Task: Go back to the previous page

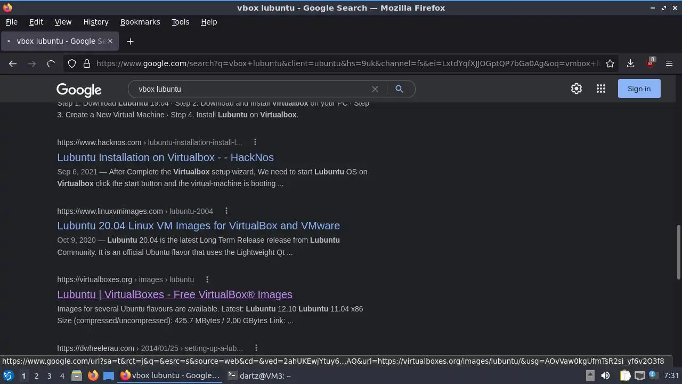Action: click(13, 63)
